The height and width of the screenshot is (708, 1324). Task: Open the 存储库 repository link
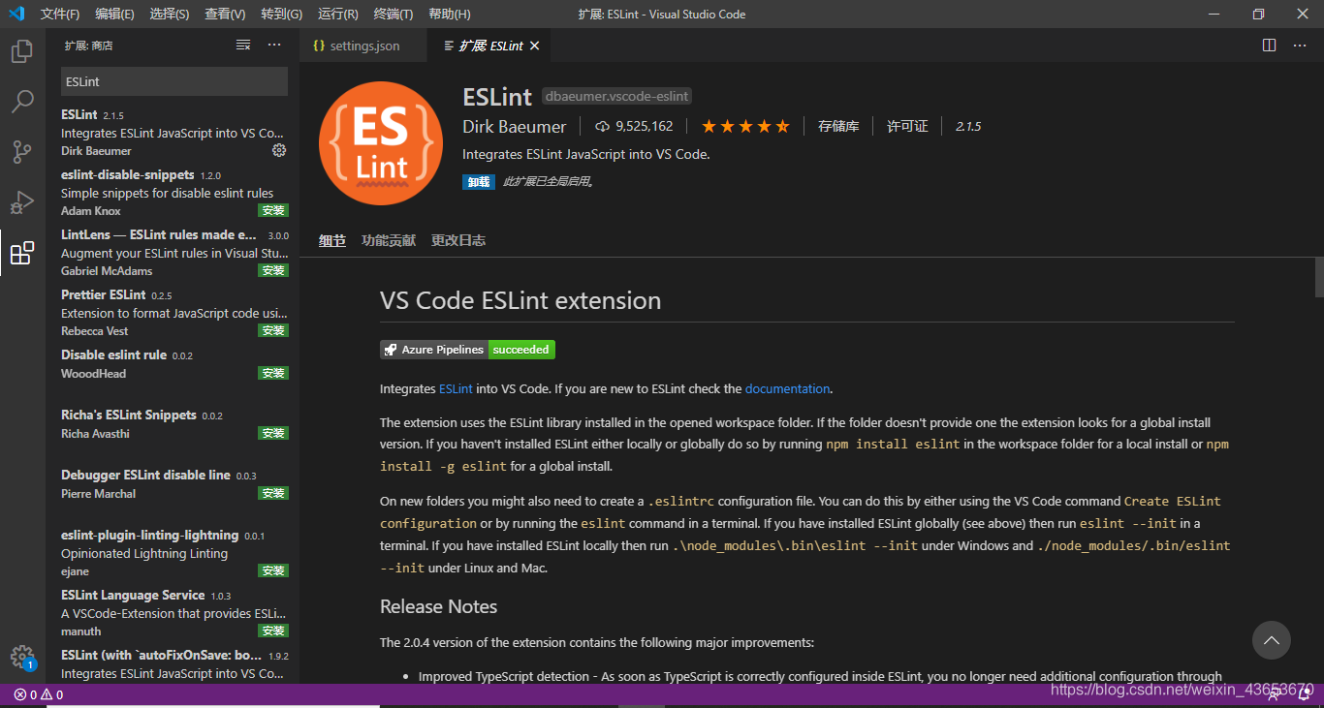point(838,126)
